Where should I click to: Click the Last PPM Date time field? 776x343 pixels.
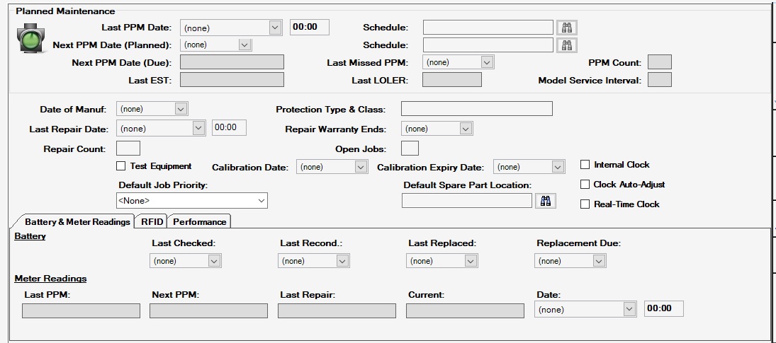click(309, 27)
